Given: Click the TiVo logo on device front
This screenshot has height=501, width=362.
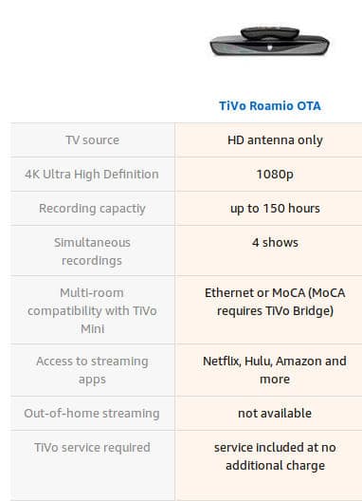Looking at the screenshot, I should [x=269, y=48].
